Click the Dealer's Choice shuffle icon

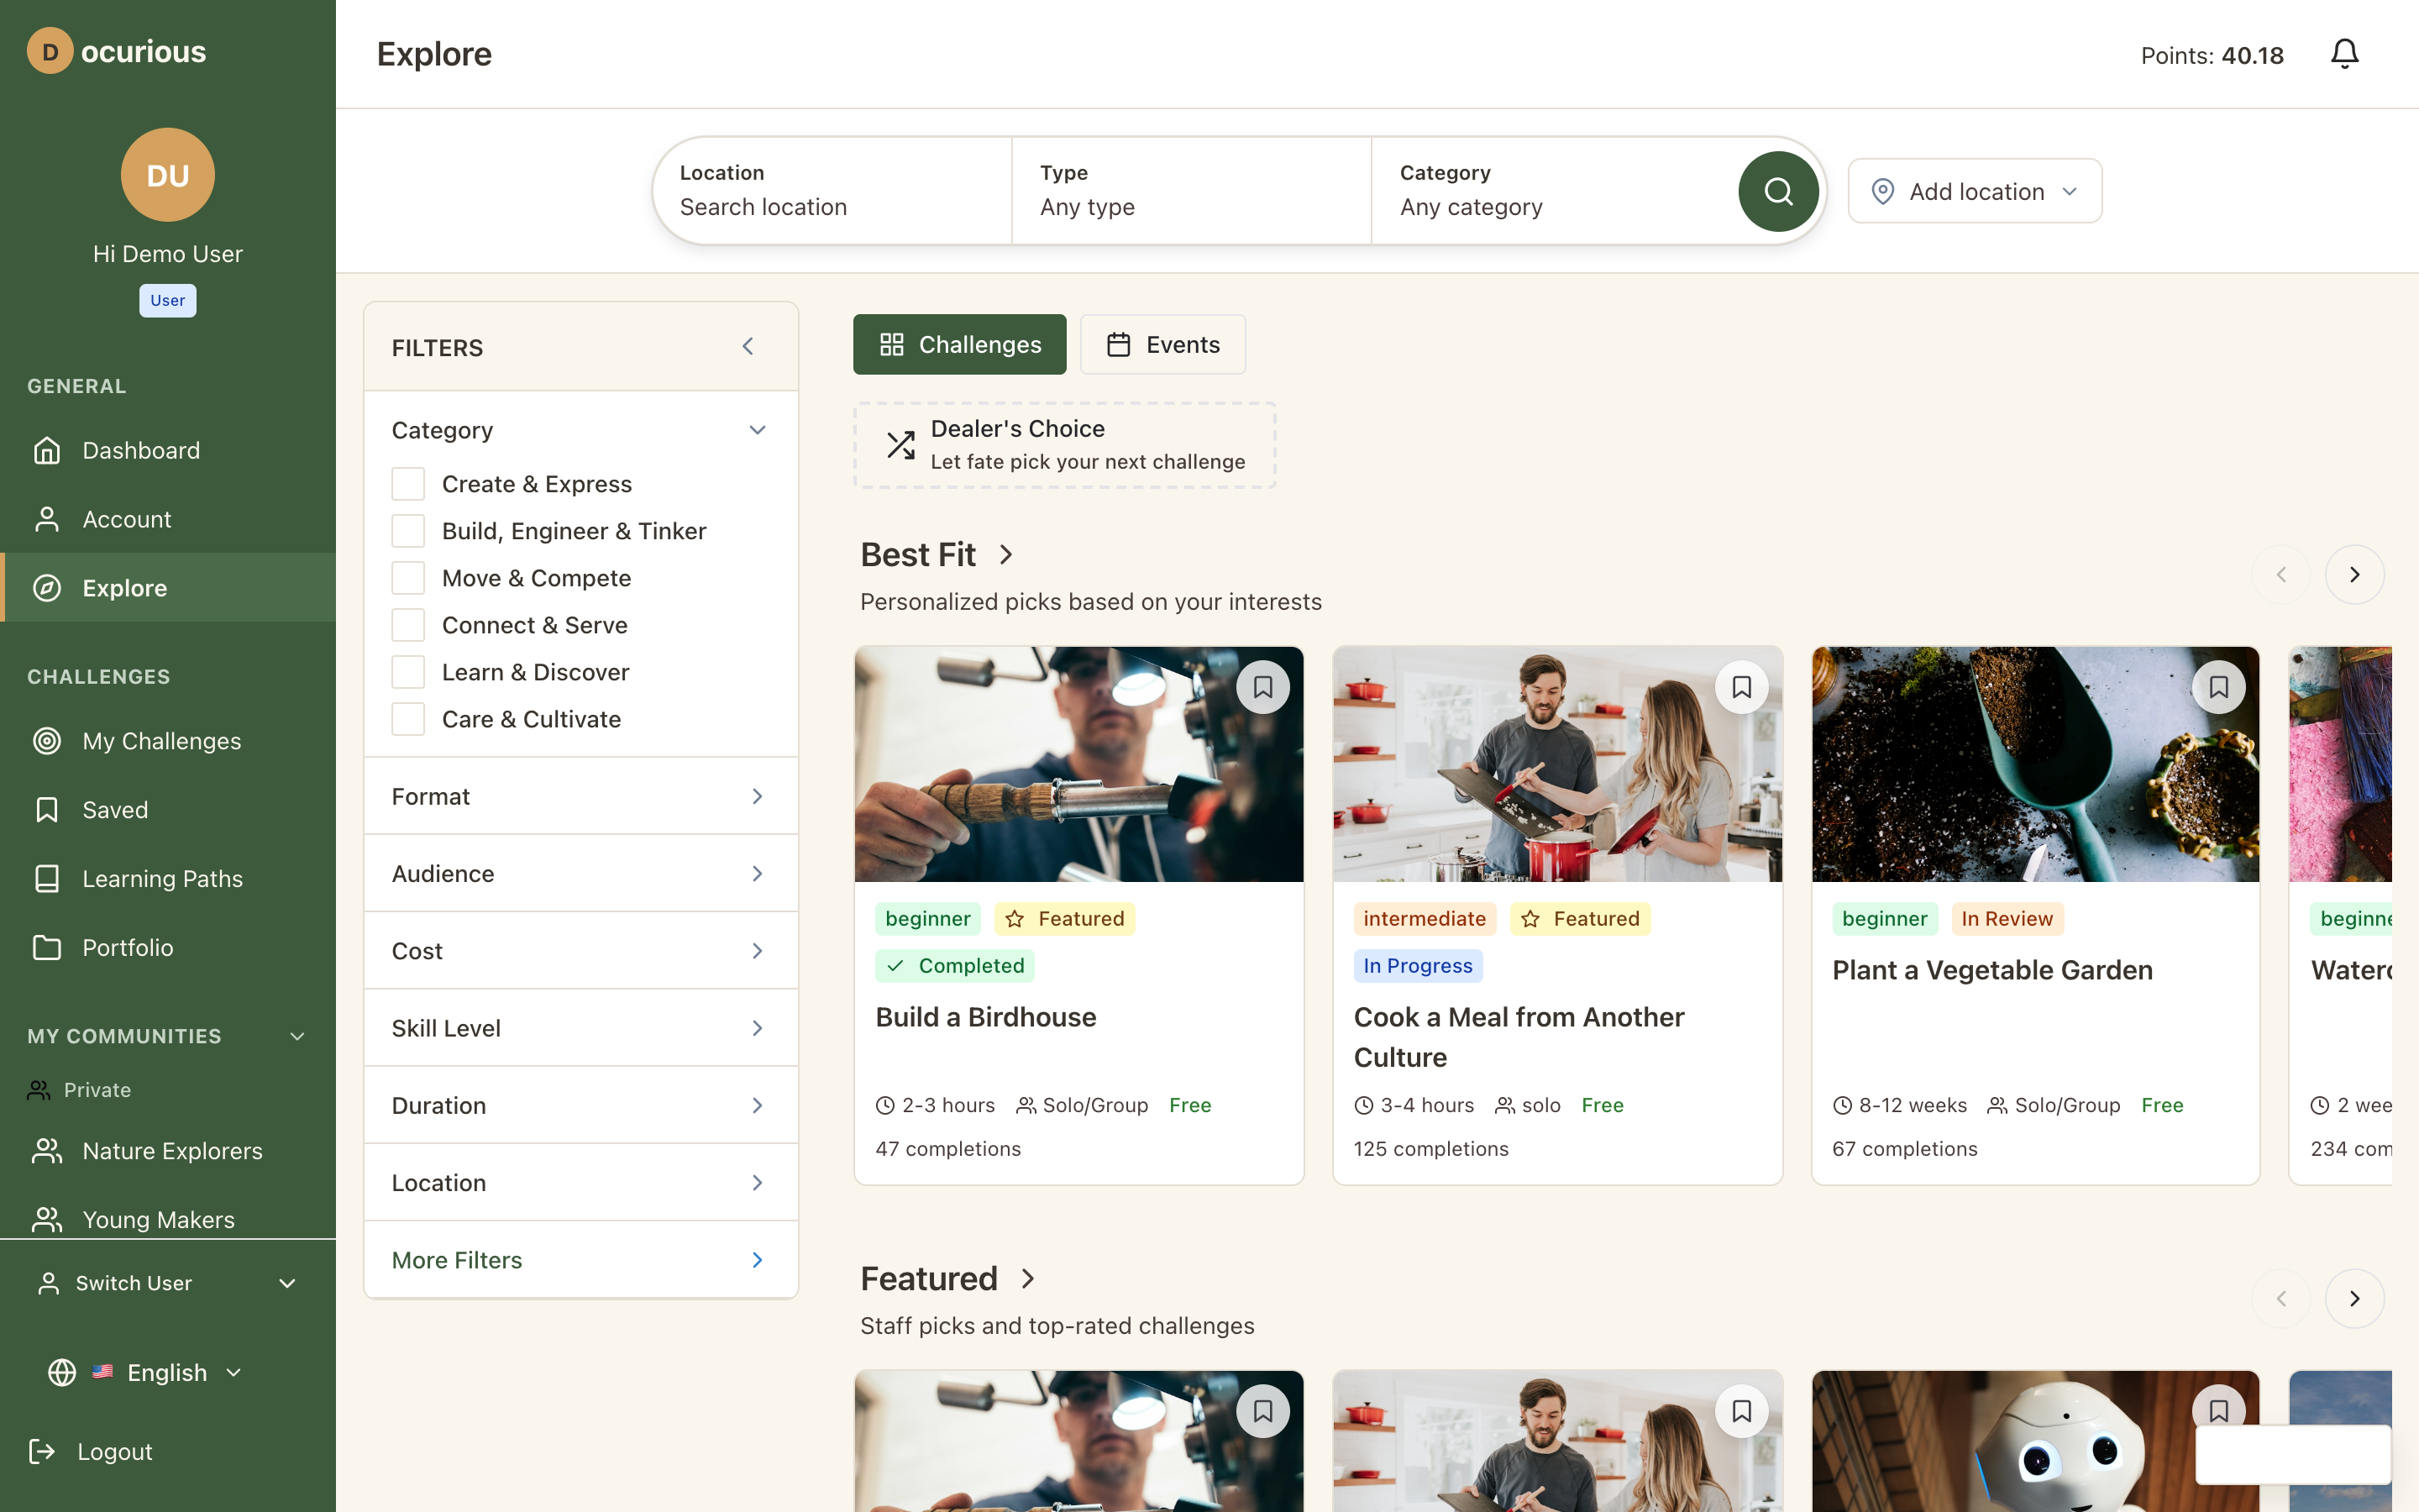tap(900, 445)
